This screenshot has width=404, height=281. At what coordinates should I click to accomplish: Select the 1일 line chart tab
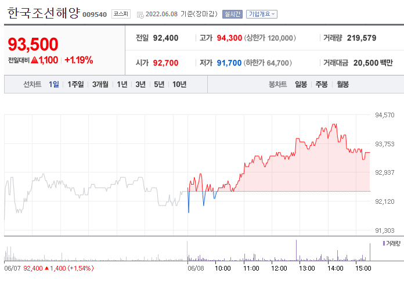(54, 84)
